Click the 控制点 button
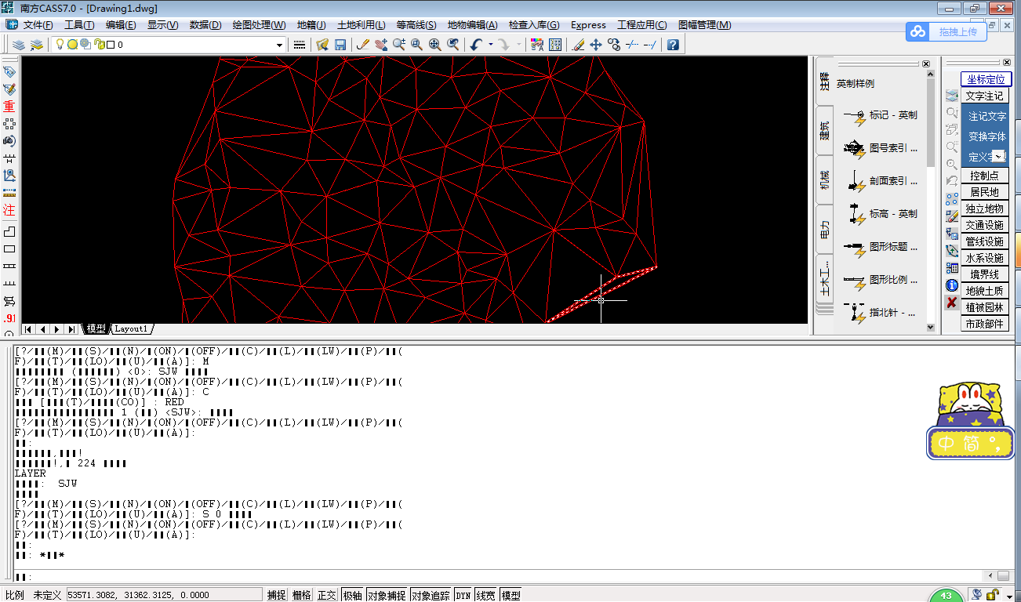 (984, 176)
